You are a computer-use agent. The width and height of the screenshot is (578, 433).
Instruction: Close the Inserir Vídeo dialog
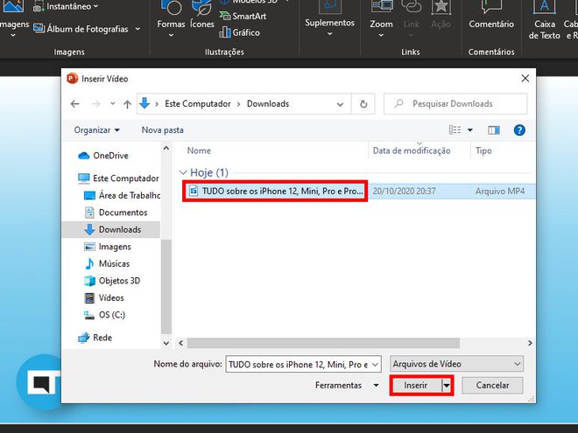(x=525, y=79)
